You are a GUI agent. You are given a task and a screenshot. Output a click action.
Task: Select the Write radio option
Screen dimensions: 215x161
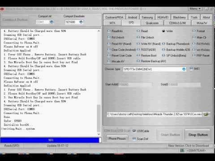(x=168, y=31)
